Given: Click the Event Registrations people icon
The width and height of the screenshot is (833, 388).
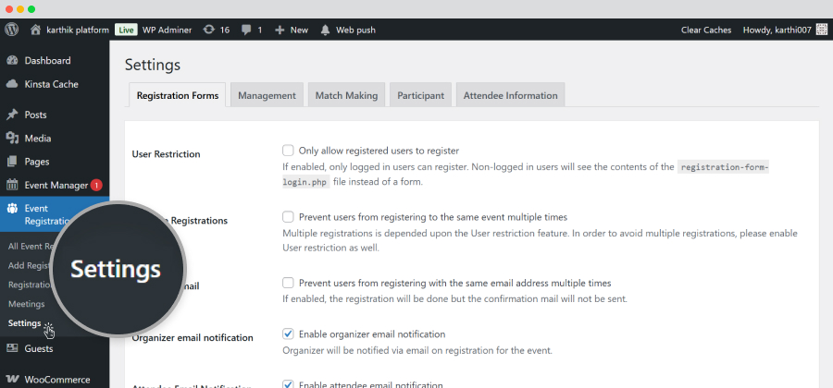Looking at the screenshot, I should (12, 209).
